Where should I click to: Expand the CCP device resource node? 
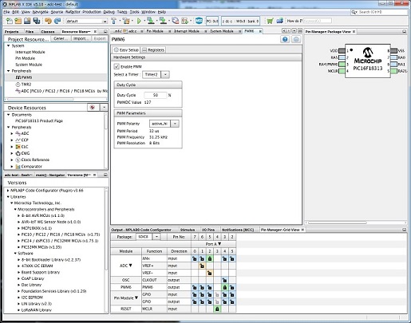pyautogui.click(x=12, y=140)
